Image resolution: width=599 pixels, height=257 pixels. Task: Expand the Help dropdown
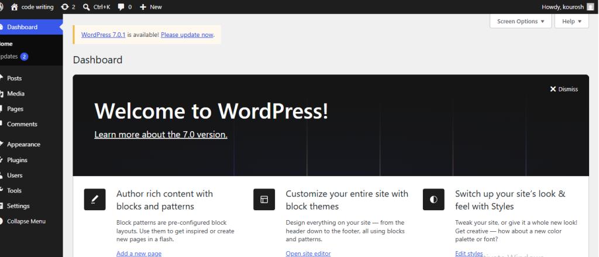[x=572, y=22]
